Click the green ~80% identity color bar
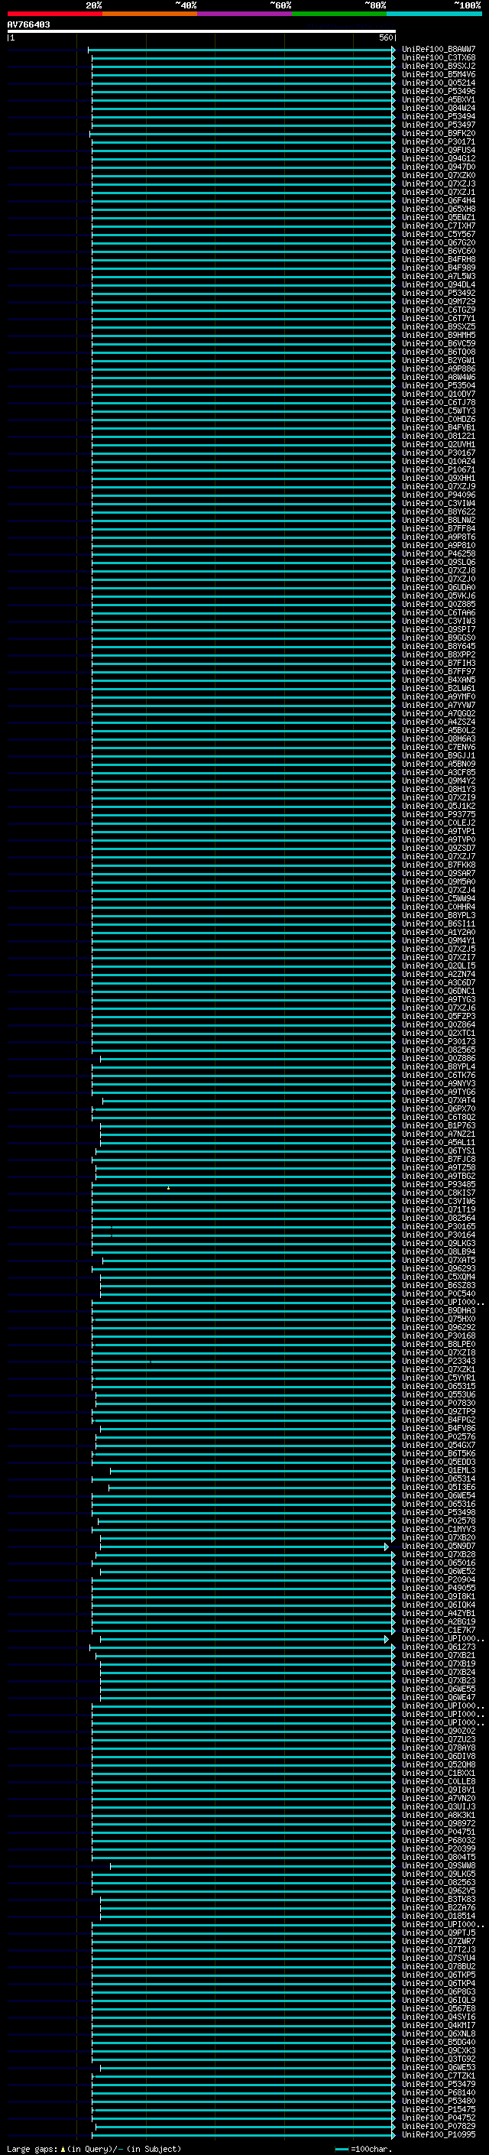 339,14
